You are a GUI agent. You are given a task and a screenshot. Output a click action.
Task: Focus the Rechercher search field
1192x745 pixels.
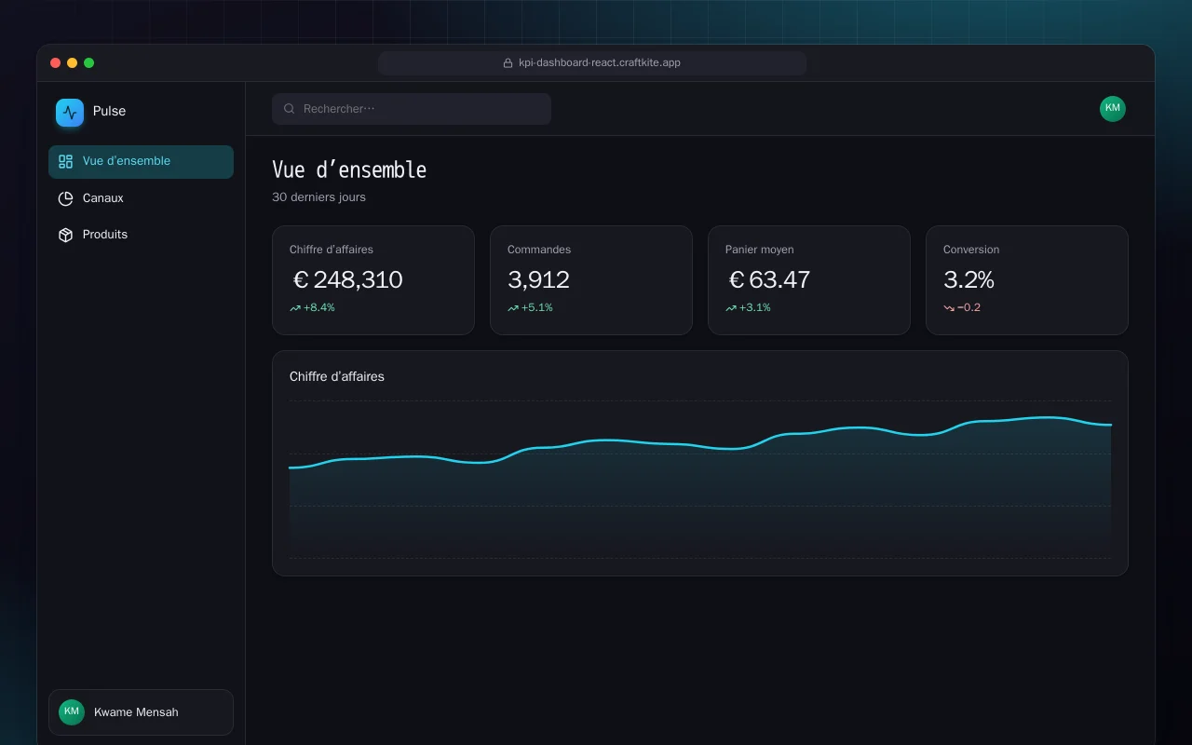coord(412,109)
